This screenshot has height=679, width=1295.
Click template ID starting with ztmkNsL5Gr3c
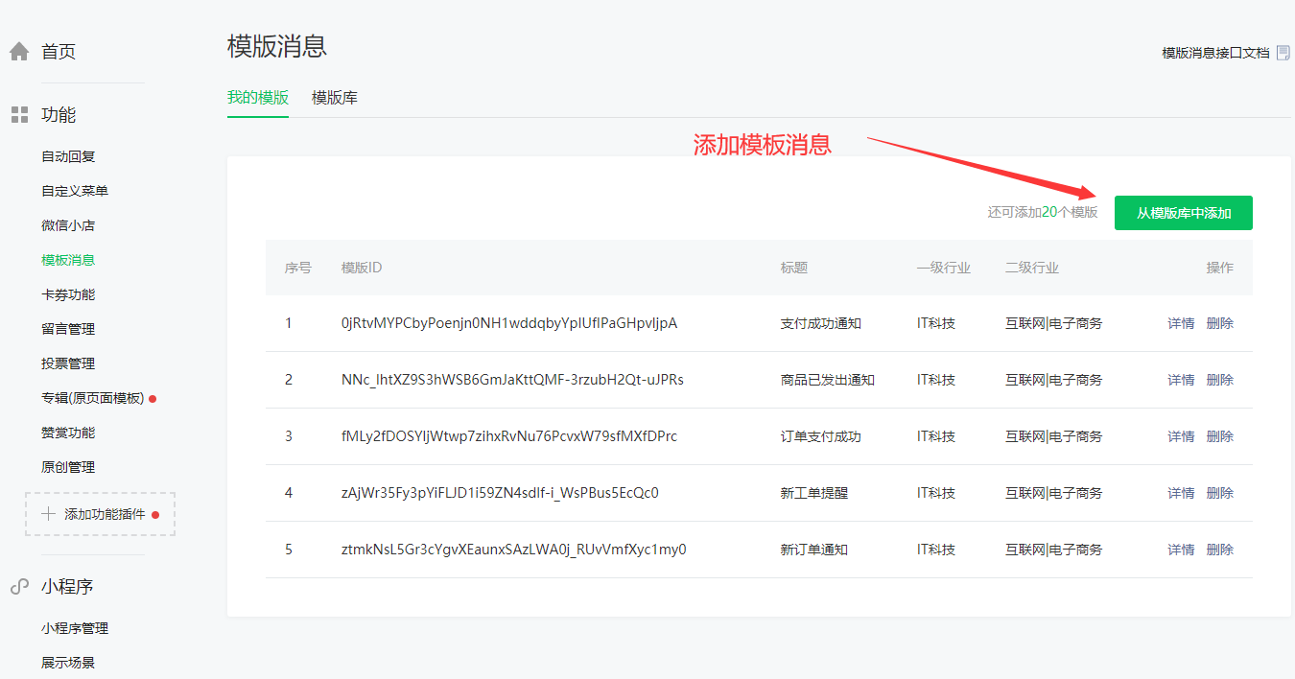[514, 550]
